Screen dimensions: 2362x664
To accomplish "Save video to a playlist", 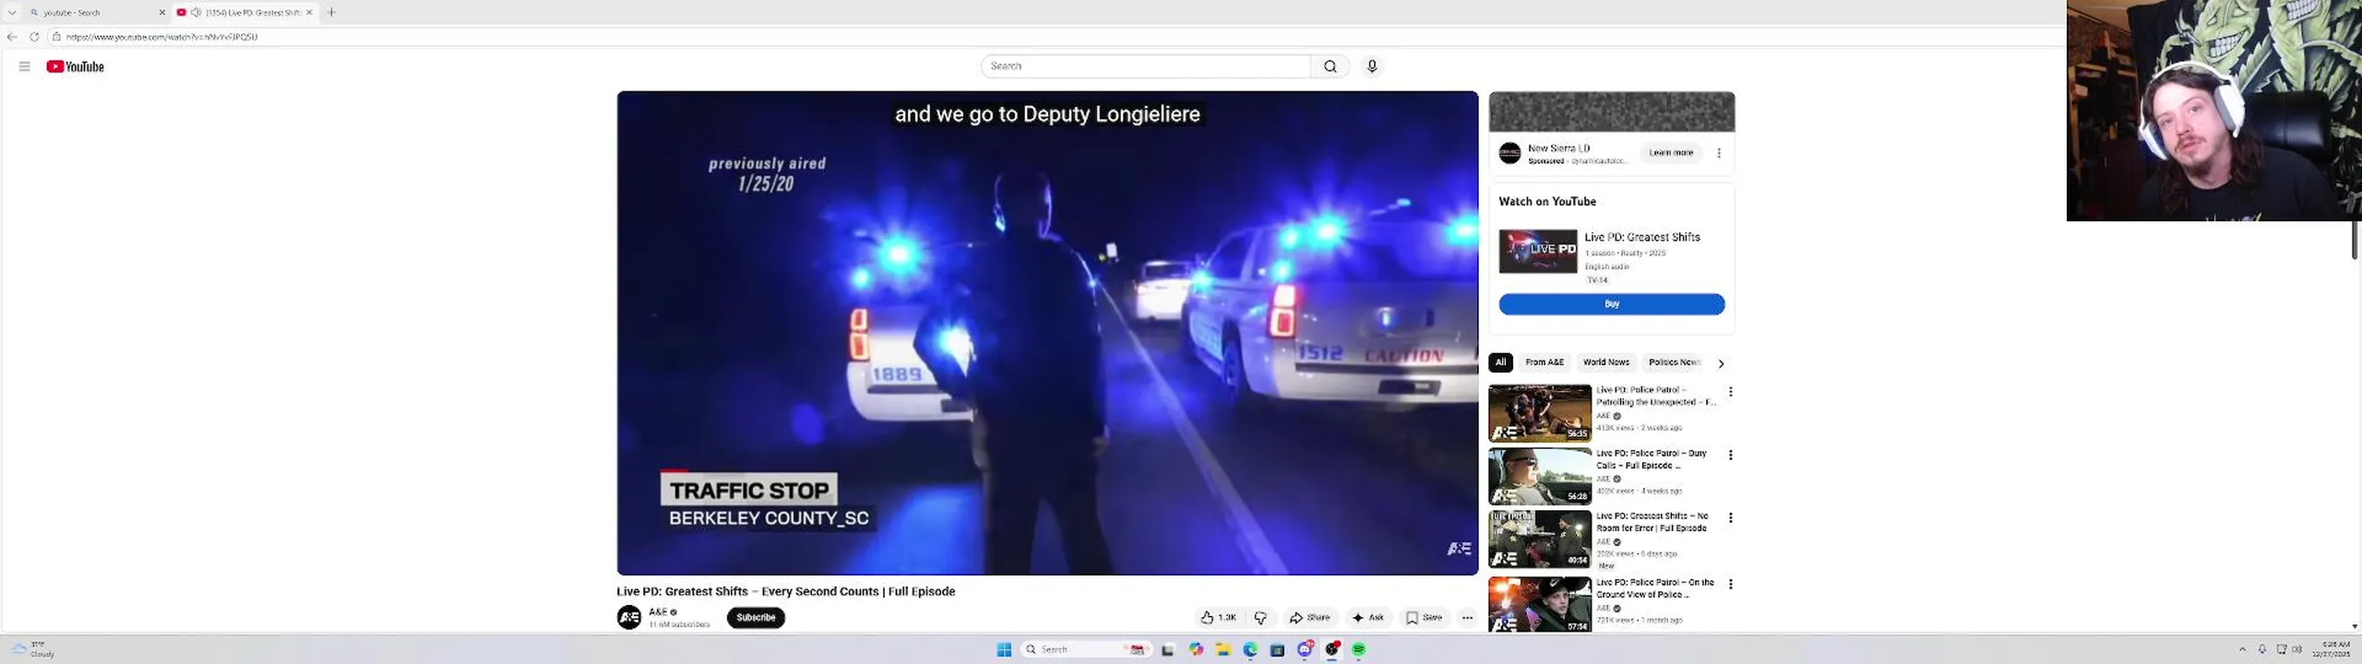I will pos(1424,618).
